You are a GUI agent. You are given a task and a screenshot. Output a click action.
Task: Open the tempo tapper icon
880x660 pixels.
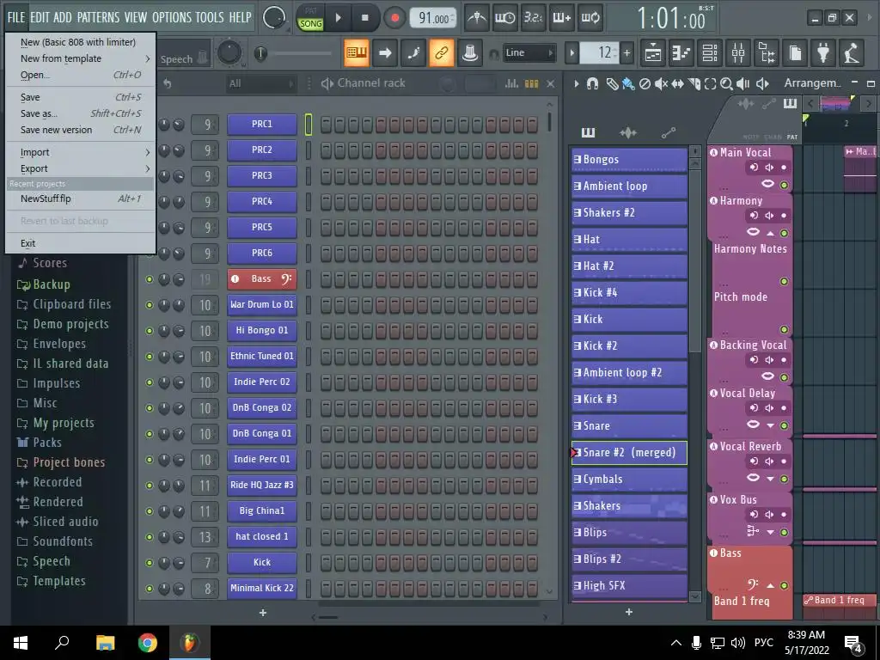(852, 53)
